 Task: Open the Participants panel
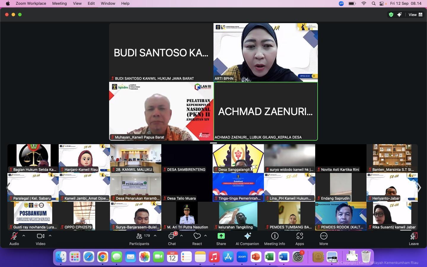[x=139, y=239]
